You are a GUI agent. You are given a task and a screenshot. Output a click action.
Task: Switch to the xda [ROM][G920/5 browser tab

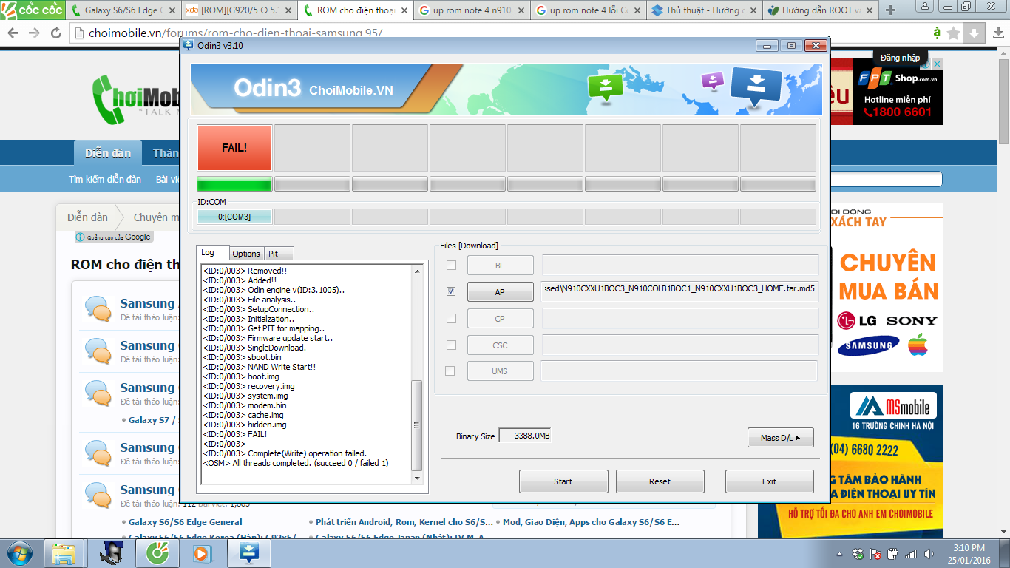[x=238, y=10]
